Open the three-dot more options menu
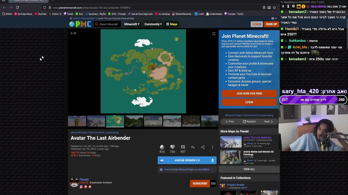The height and width of the screenshot is (195, 348). (x=213, y=147)
